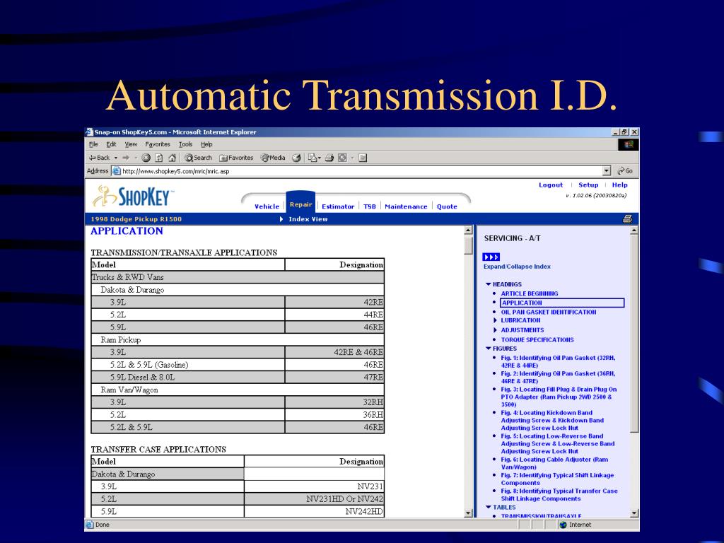This screenshot has height=543, width=724.
Task: Click the page icon beside the address URL
Action: (x=117, y=171)
